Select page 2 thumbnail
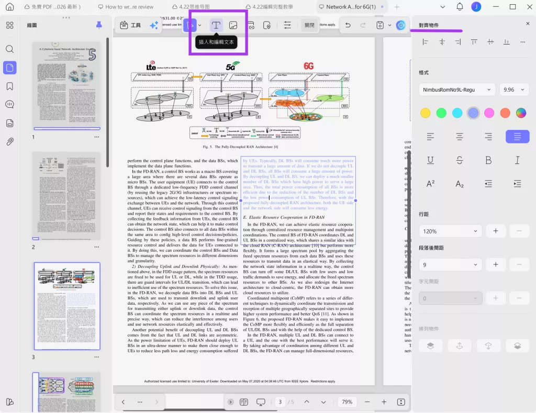This screenshot has height=413, width=536. pos(66,196)
